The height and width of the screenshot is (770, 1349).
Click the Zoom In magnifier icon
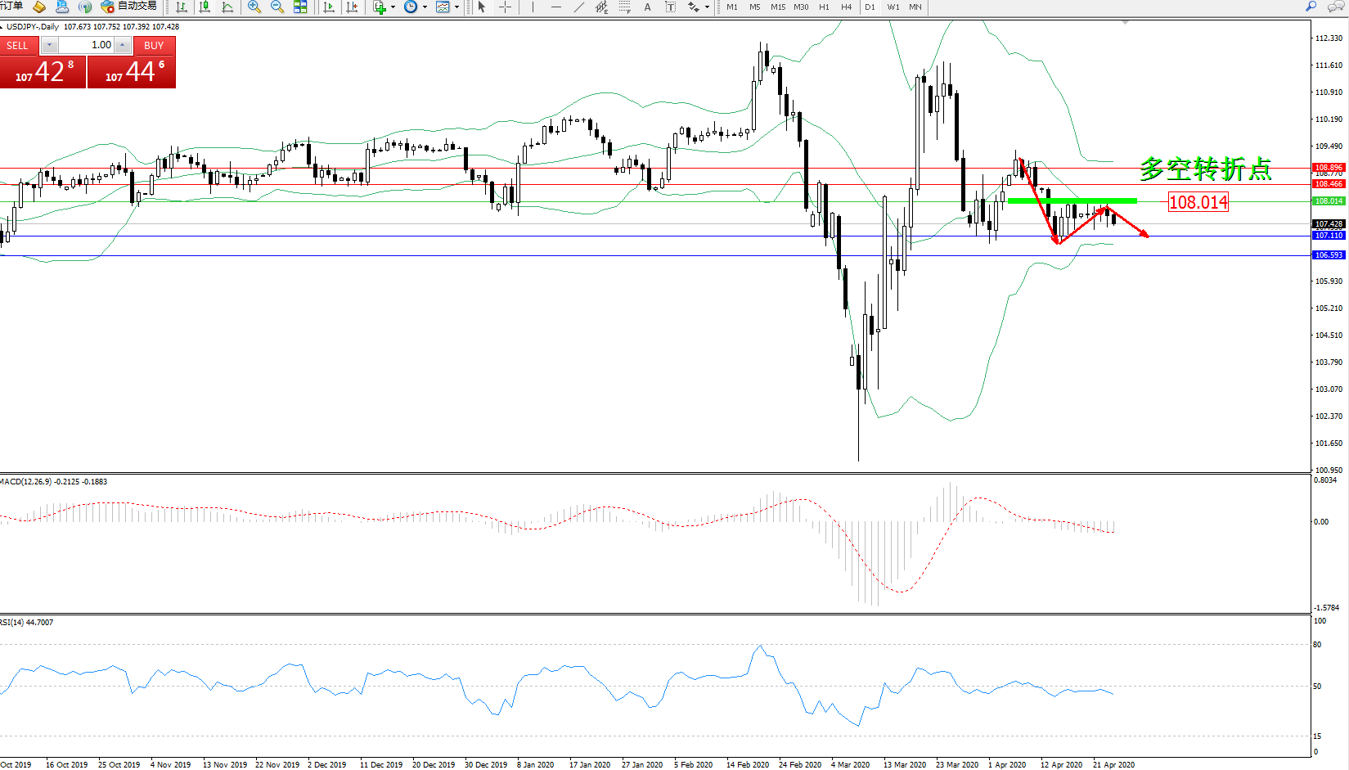pyautogui.click(x=254, y=7)
